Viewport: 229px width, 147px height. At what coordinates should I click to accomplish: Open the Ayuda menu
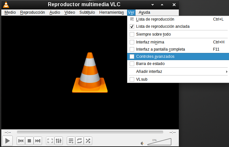144,12
